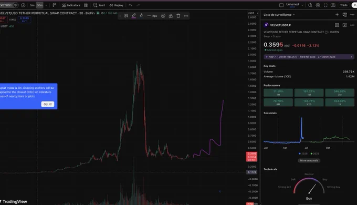This screenshot has height=205, width=357.
Task: Click the red SELL price button
Action: pyautogui.click(x=3, y=19)
